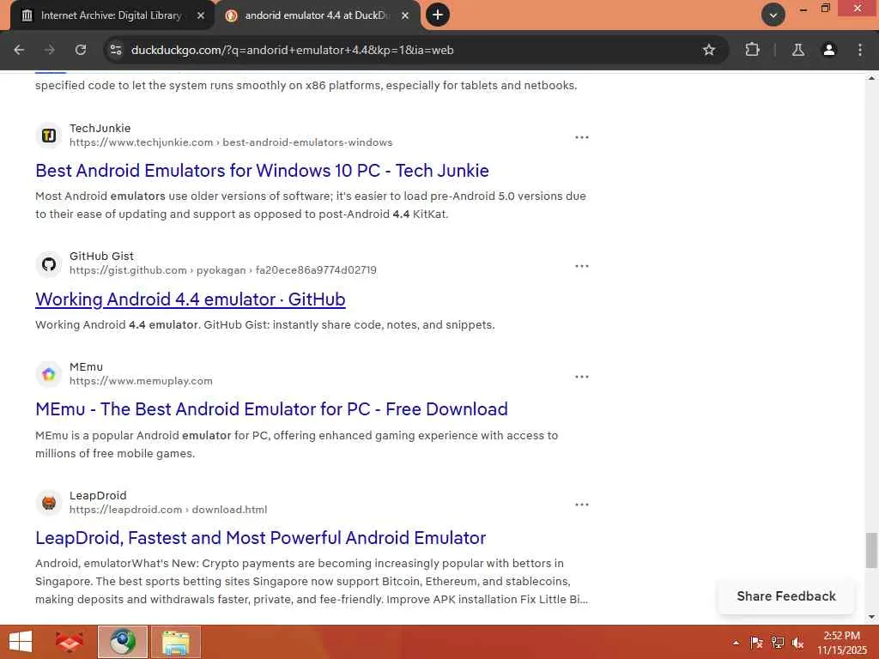Go back to the previous page
Viewport: 879px width, 659px height.
[x=19, y=50]
